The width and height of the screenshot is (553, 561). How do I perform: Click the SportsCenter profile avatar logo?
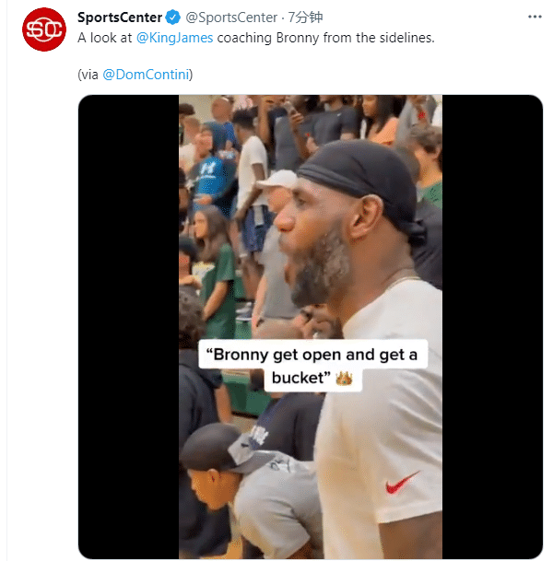(43, 29)
